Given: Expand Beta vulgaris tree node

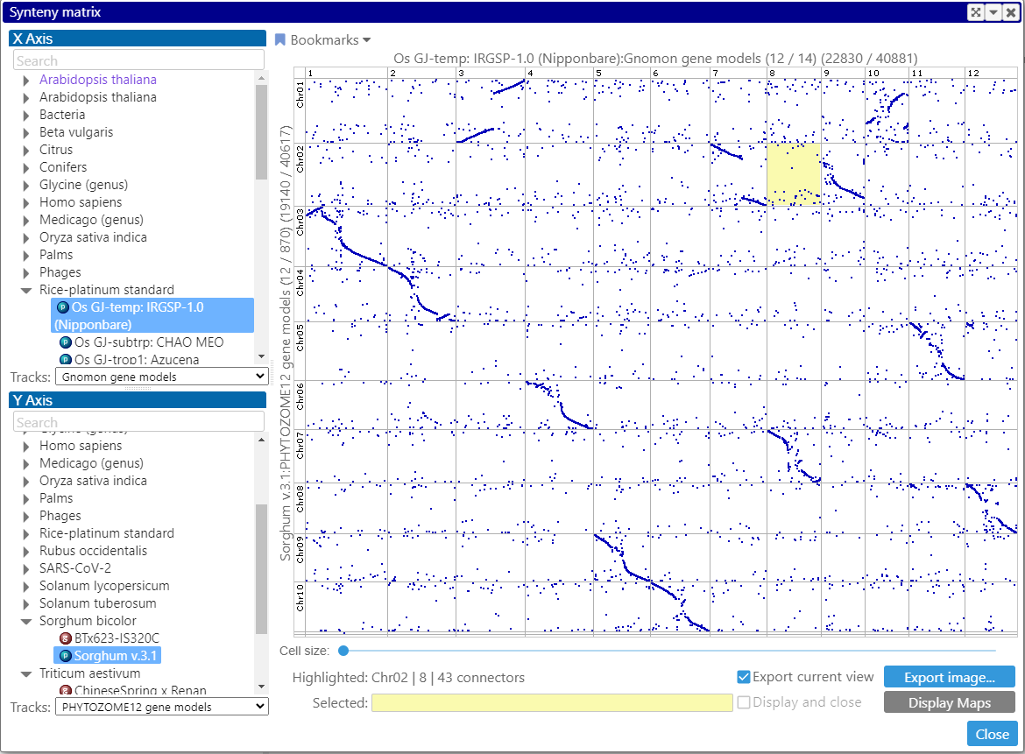Looking at the screenshot, I should (26, 133).
